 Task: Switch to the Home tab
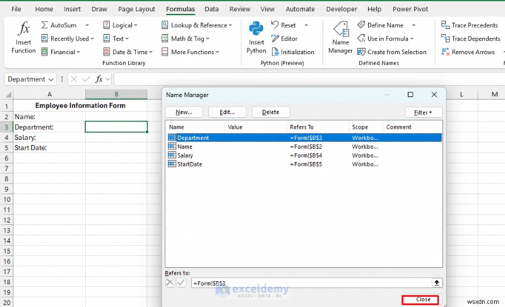[x=44, y=9]
